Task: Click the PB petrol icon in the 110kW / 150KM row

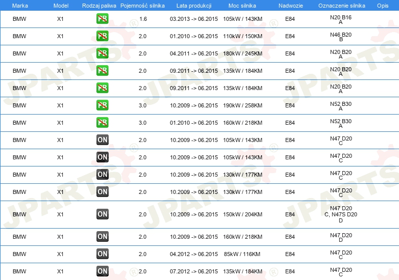Action: (x=102, y=36)
